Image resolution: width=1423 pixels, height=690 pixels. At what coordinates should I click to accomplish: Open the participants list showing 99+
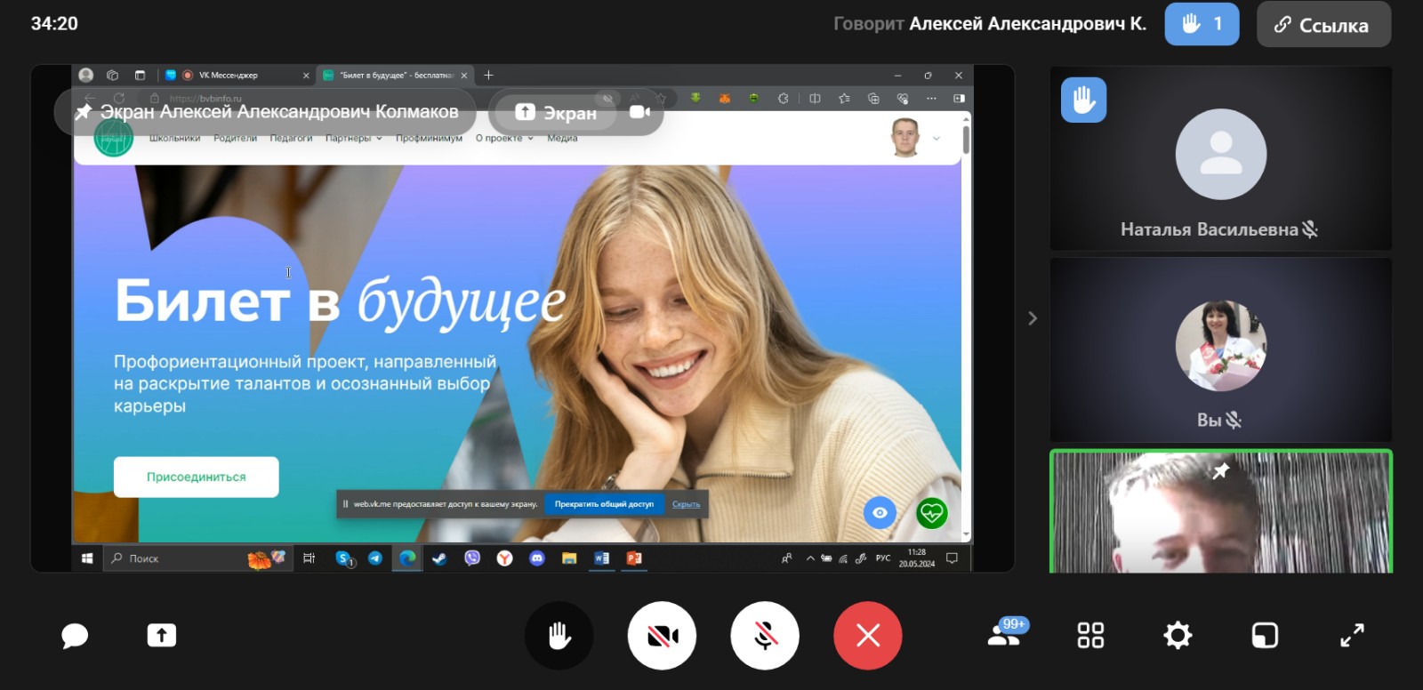point(1007,633)
